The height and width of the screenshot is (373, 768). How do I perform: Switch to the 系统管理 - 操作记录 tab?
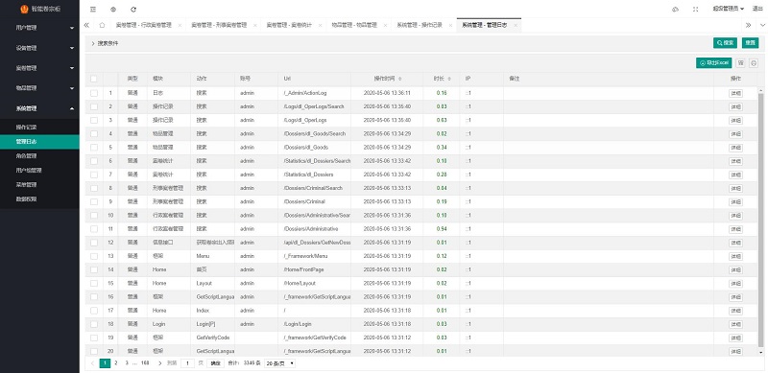(420, 25)
